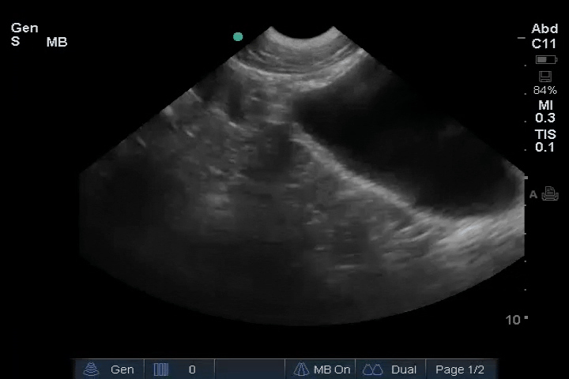This screenshot has height=379, width=569.
Task: Click the green probe orientation dot
Action: [x=238, y=36]
